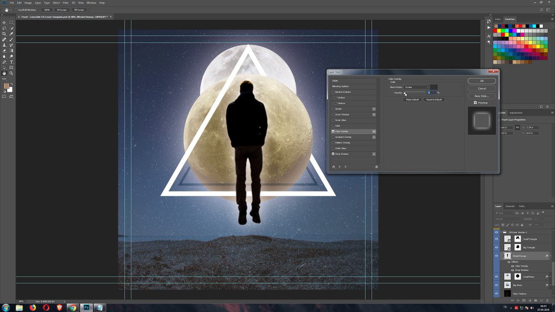Switch to the Color panel tab

click(x=498, y=19)
